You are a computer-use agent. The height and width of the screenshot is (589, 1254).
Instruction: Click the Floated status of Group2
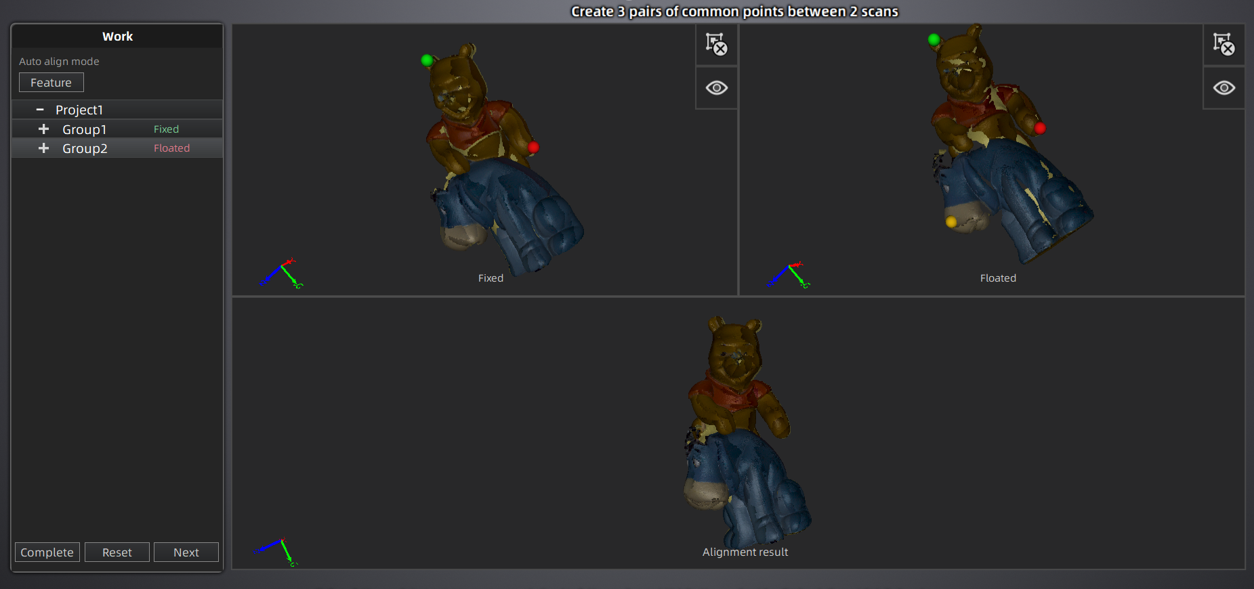point(171,148)
